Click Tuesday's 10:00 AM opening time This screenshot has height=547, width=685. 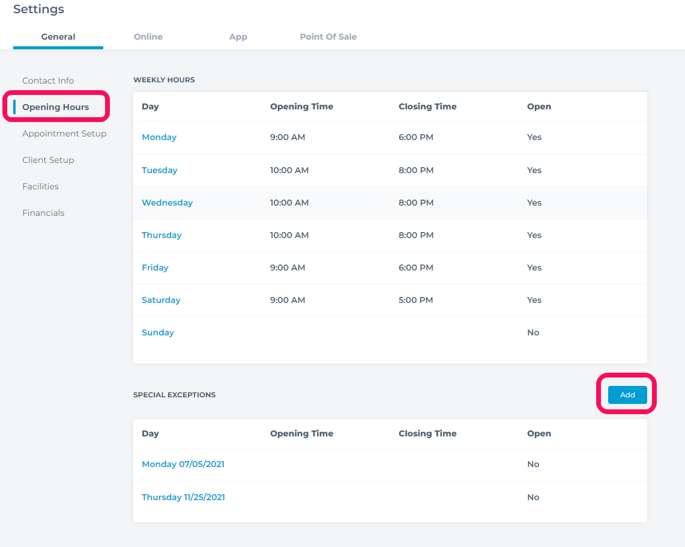[x=289, y=170]
